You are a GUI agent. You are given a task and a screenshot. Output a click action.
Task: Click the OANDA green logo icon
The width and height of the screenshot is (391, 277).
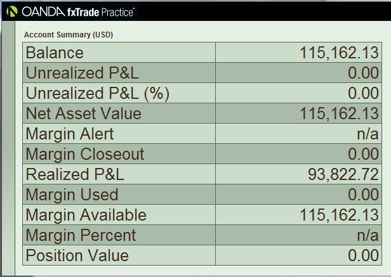(12, 11)
